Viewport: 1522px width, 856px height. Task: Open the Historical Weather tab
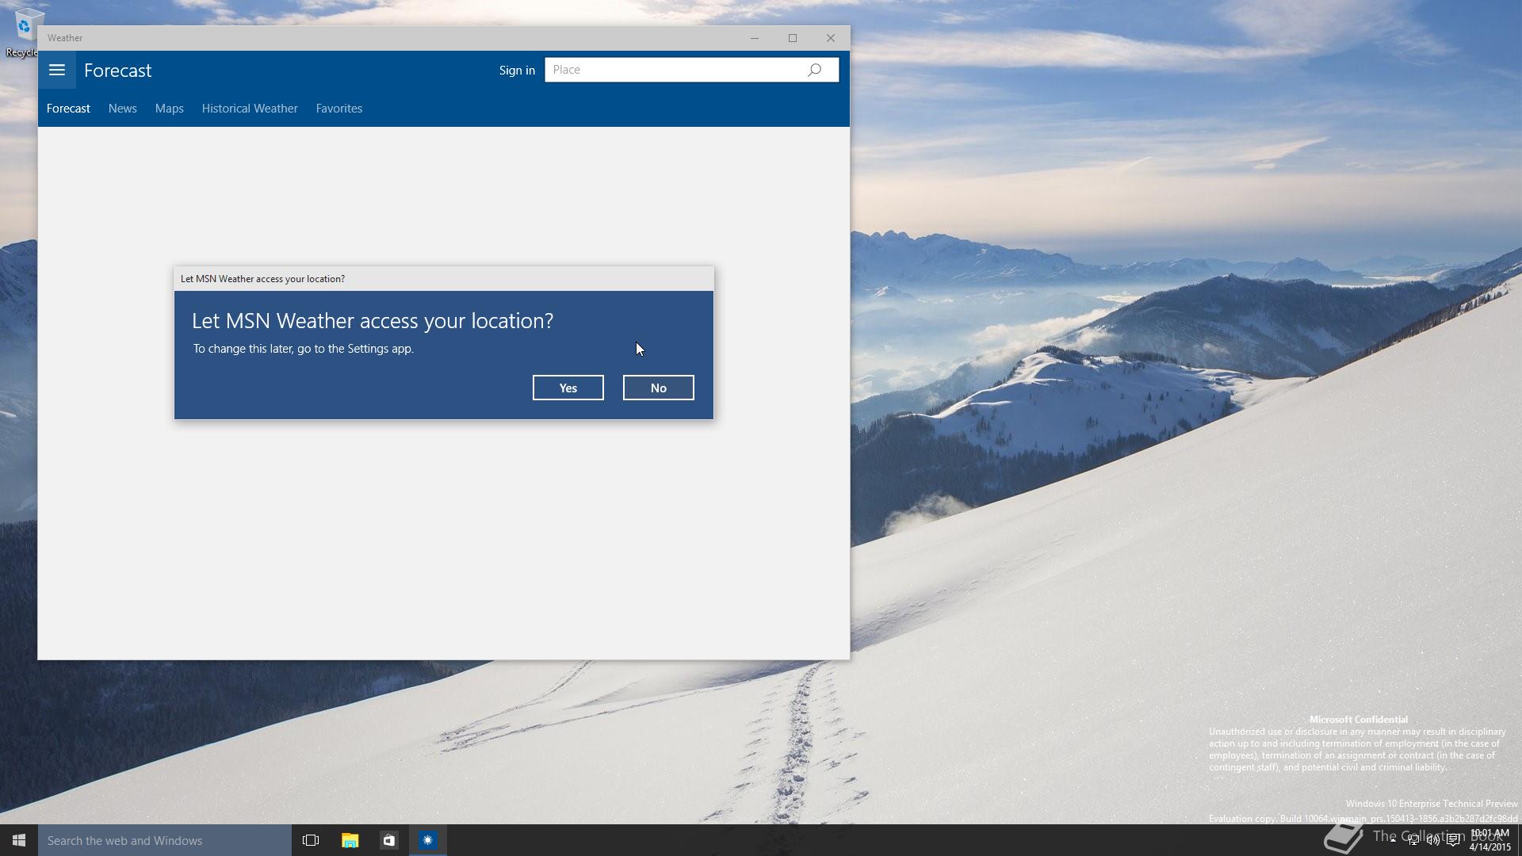[250, 109]
